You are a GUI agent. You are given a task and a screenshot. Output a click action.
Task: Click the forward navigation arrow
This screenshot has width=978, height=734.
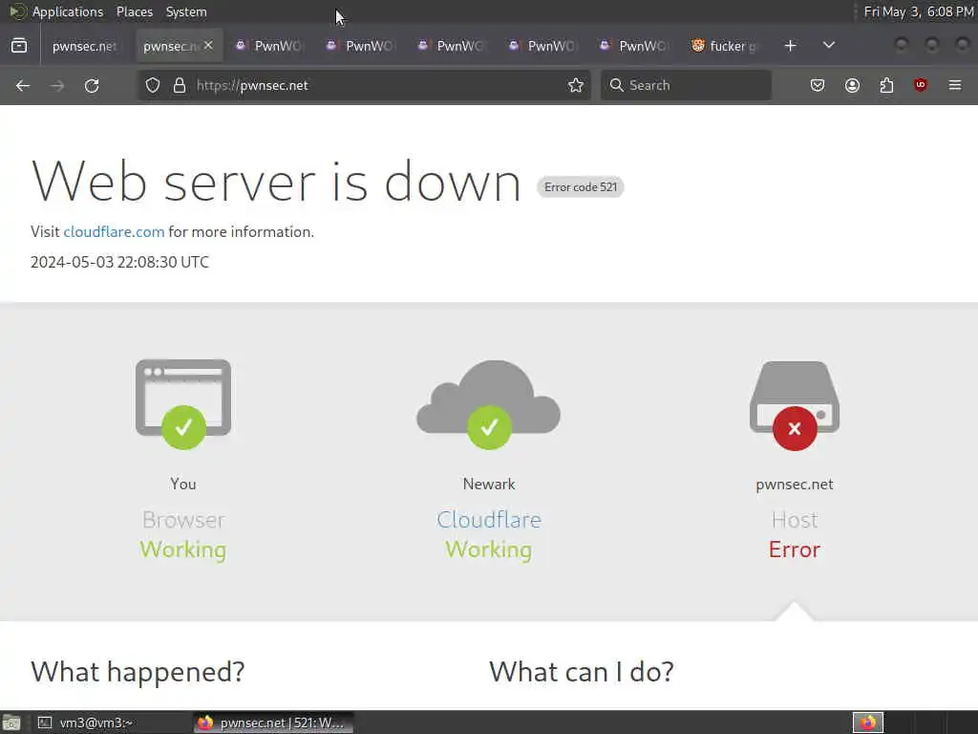(x=57, y=85)
